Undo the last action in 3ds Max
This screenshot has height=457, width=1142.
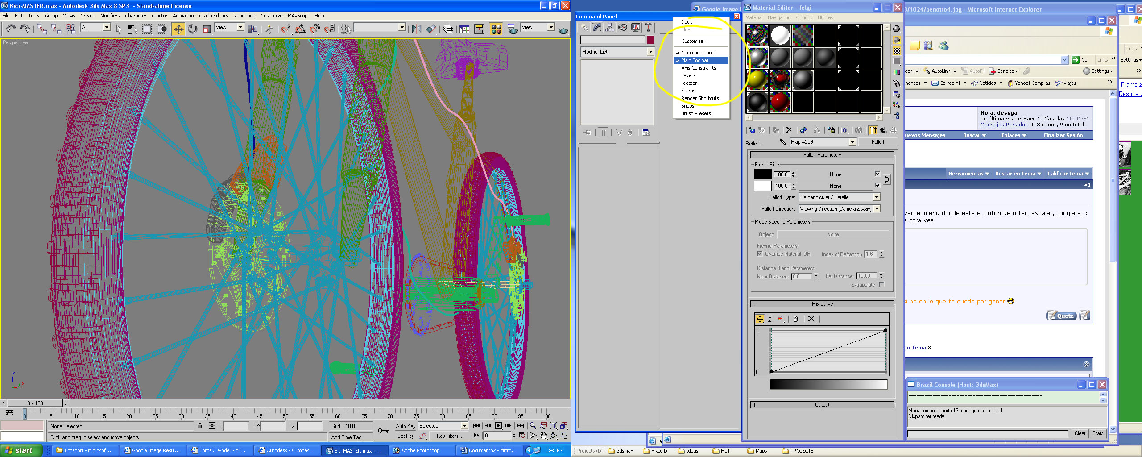tap(10, 29)
